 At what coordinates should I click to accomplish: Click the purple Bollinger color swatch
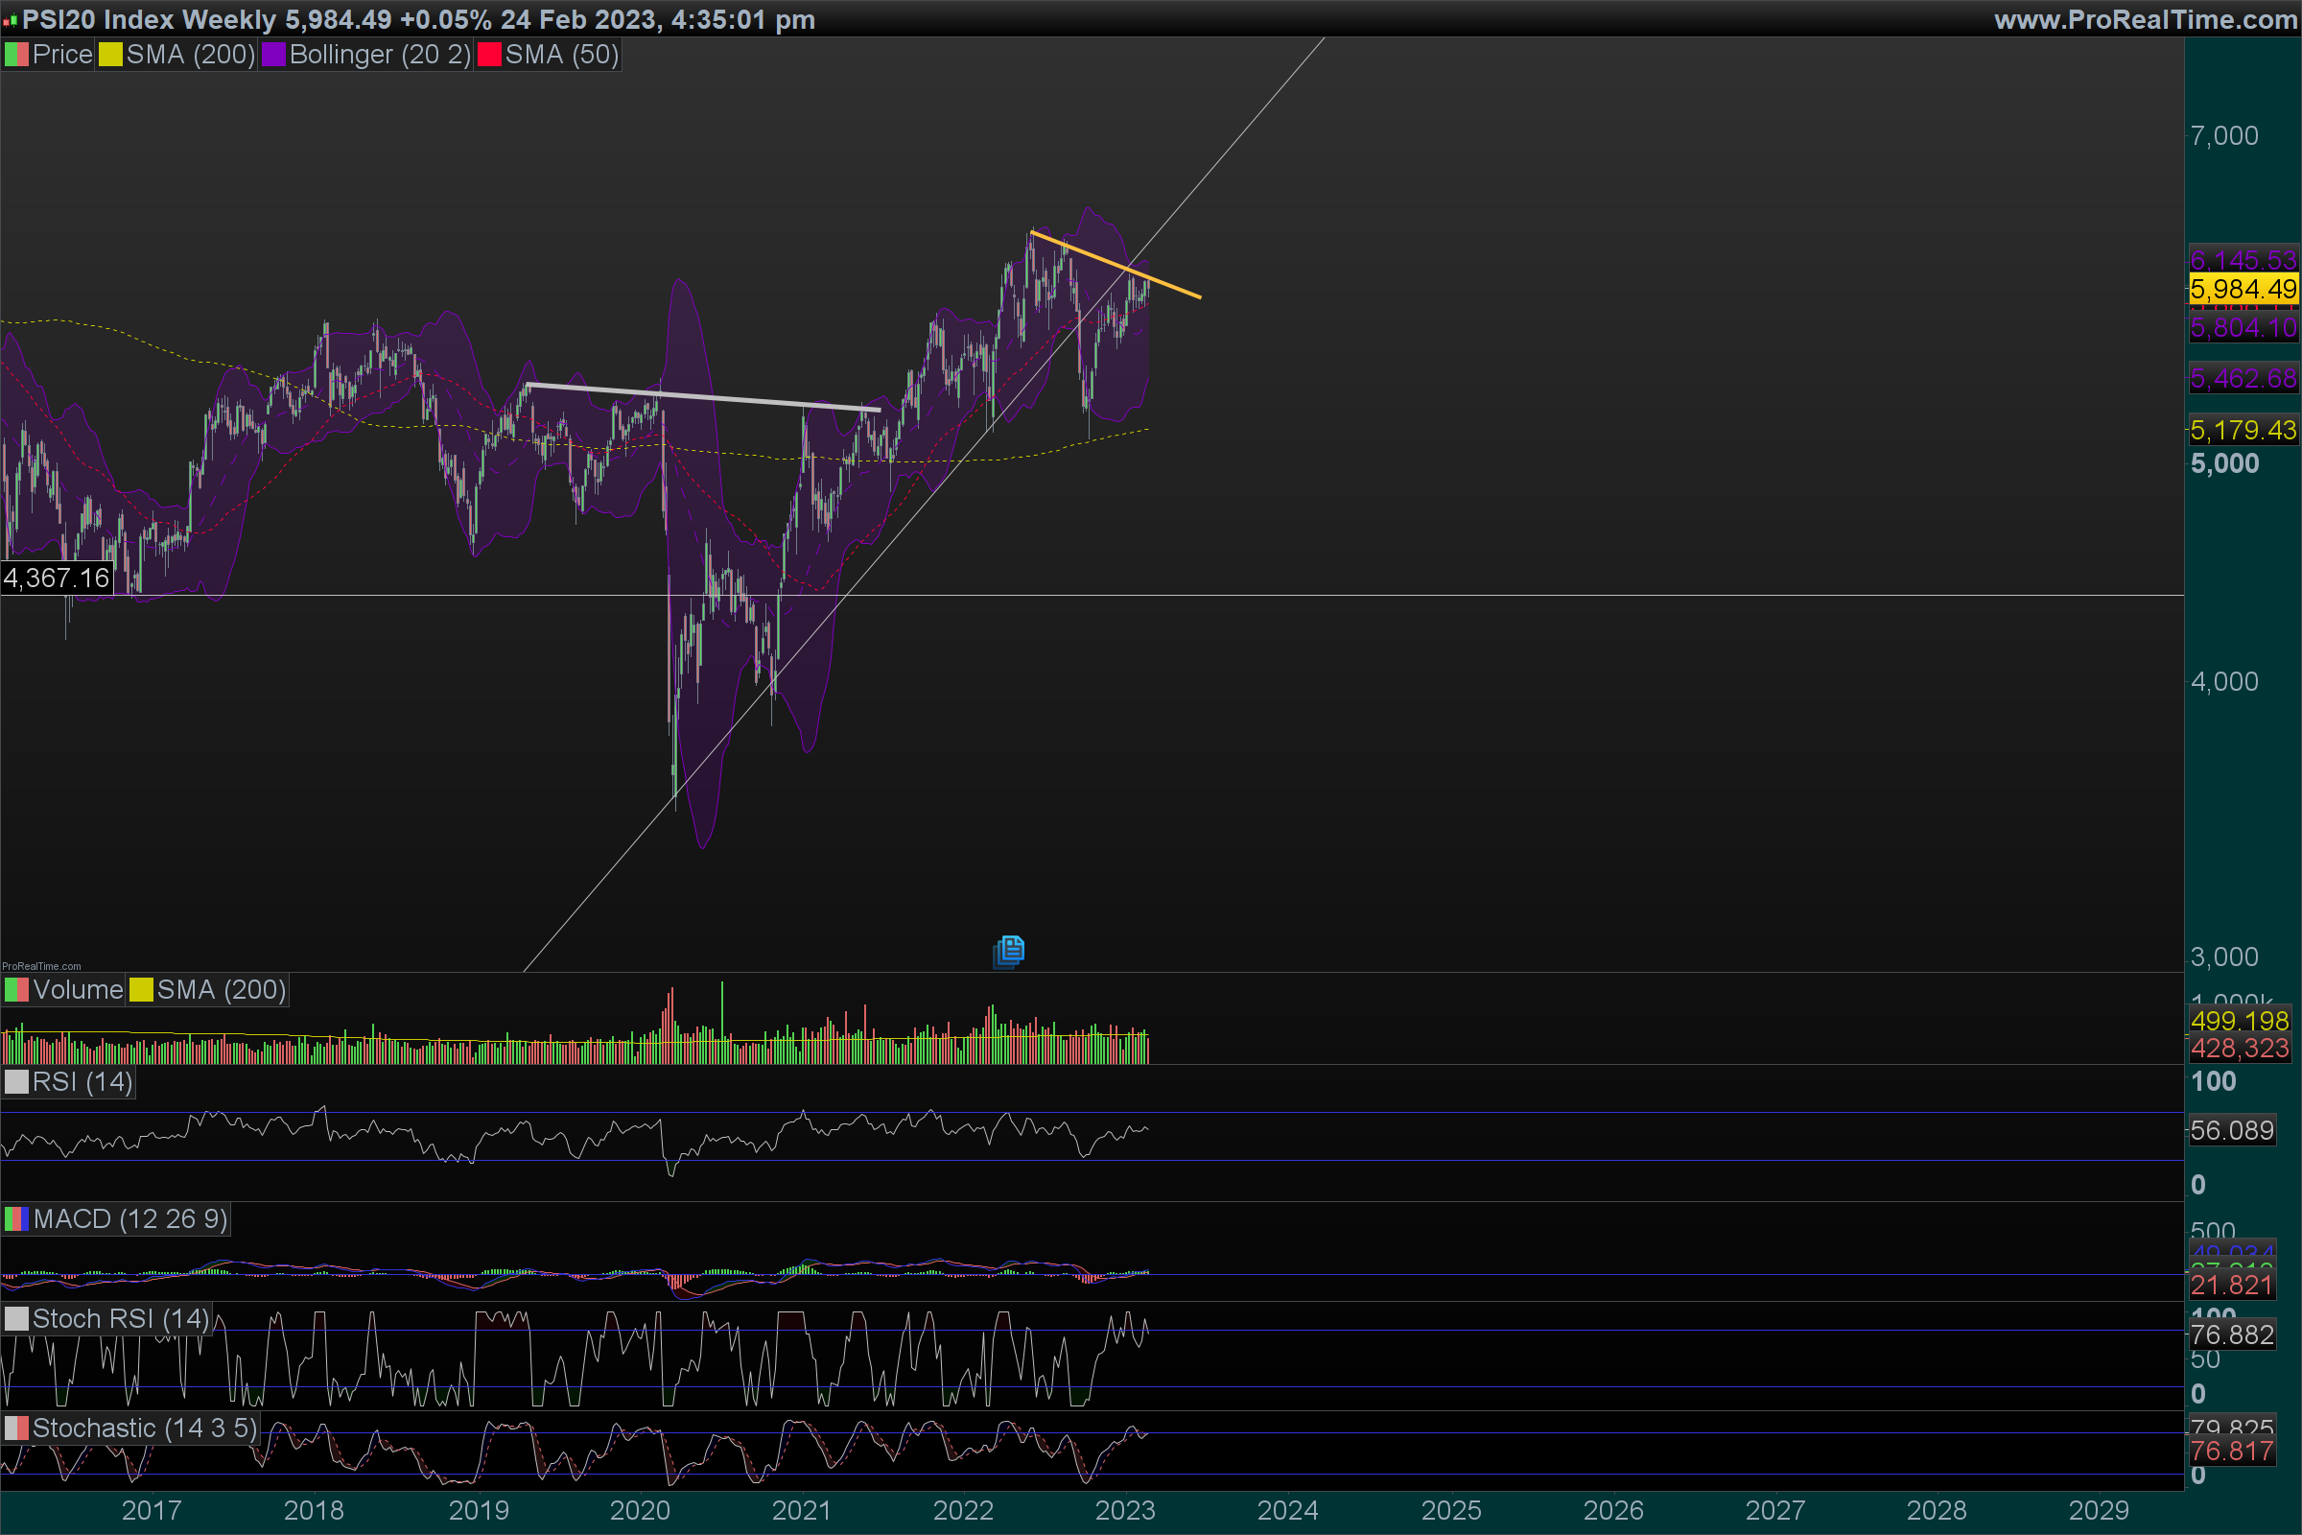coord(273,55)
